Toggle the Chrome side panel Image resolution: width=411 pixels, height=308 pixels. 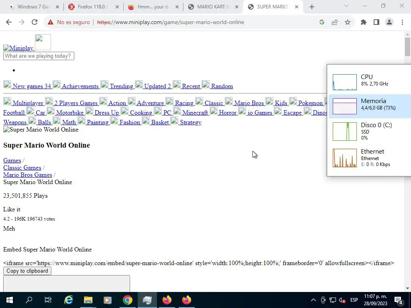(376, 22)
